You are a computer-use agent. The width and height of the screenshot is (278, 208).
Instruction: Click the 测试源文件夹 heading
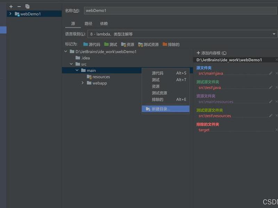pos(207,82)
